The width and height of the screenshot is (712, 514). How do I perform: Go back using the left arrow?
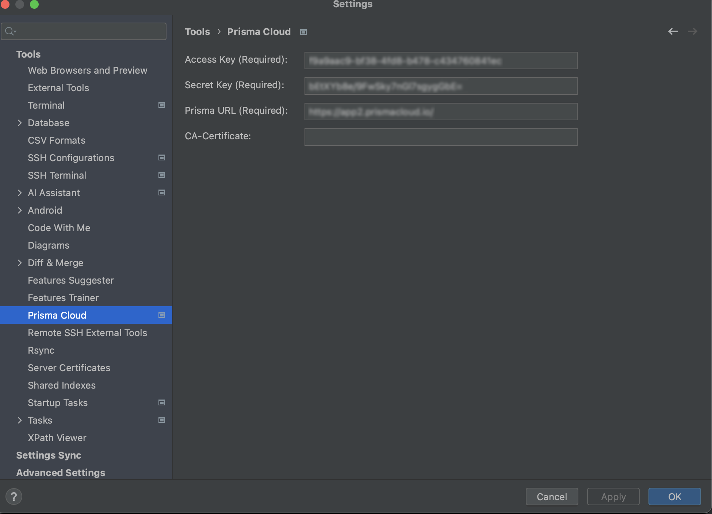[x=673, y=31]
